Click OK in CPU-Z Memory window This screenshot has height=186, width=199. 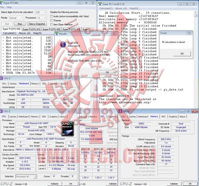(190, 184)
